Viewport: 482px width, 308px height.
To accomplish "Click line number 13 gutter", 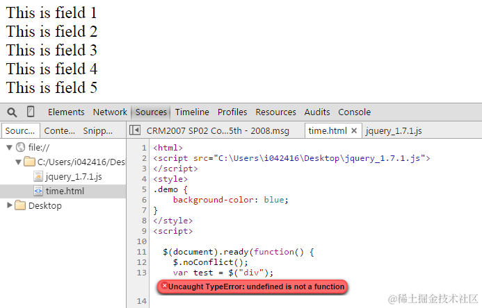I will 142,273.
